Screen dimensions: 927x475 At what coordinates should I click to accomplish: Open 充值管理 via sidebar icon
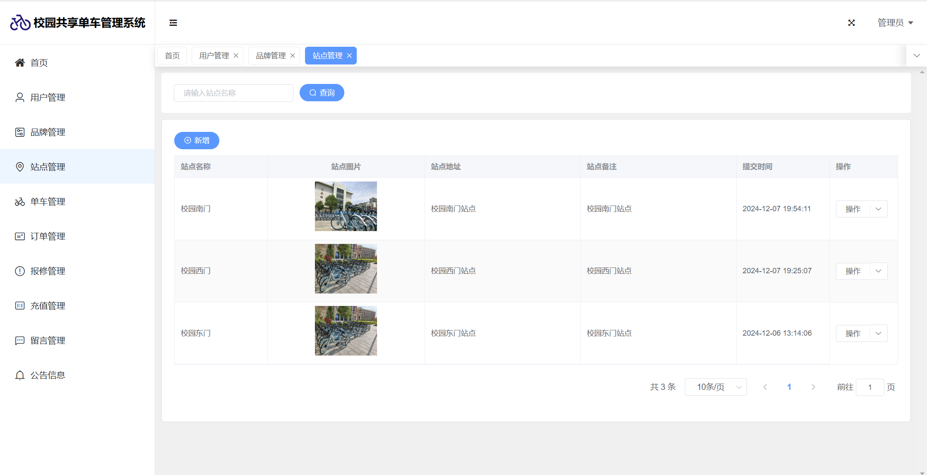pos(20,306)
